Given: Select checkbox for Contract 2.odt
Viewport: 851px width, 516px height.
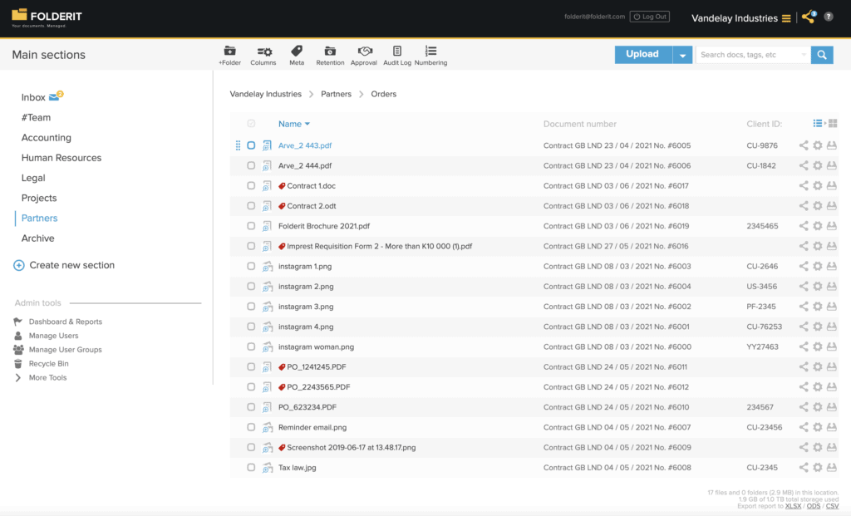Looking at the screenshot, I should click(x=251, y=205).
